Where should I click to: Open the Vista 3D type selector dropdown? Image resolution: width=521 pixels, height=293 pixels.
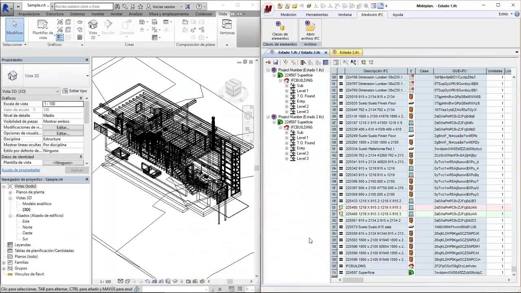point(87,76)
